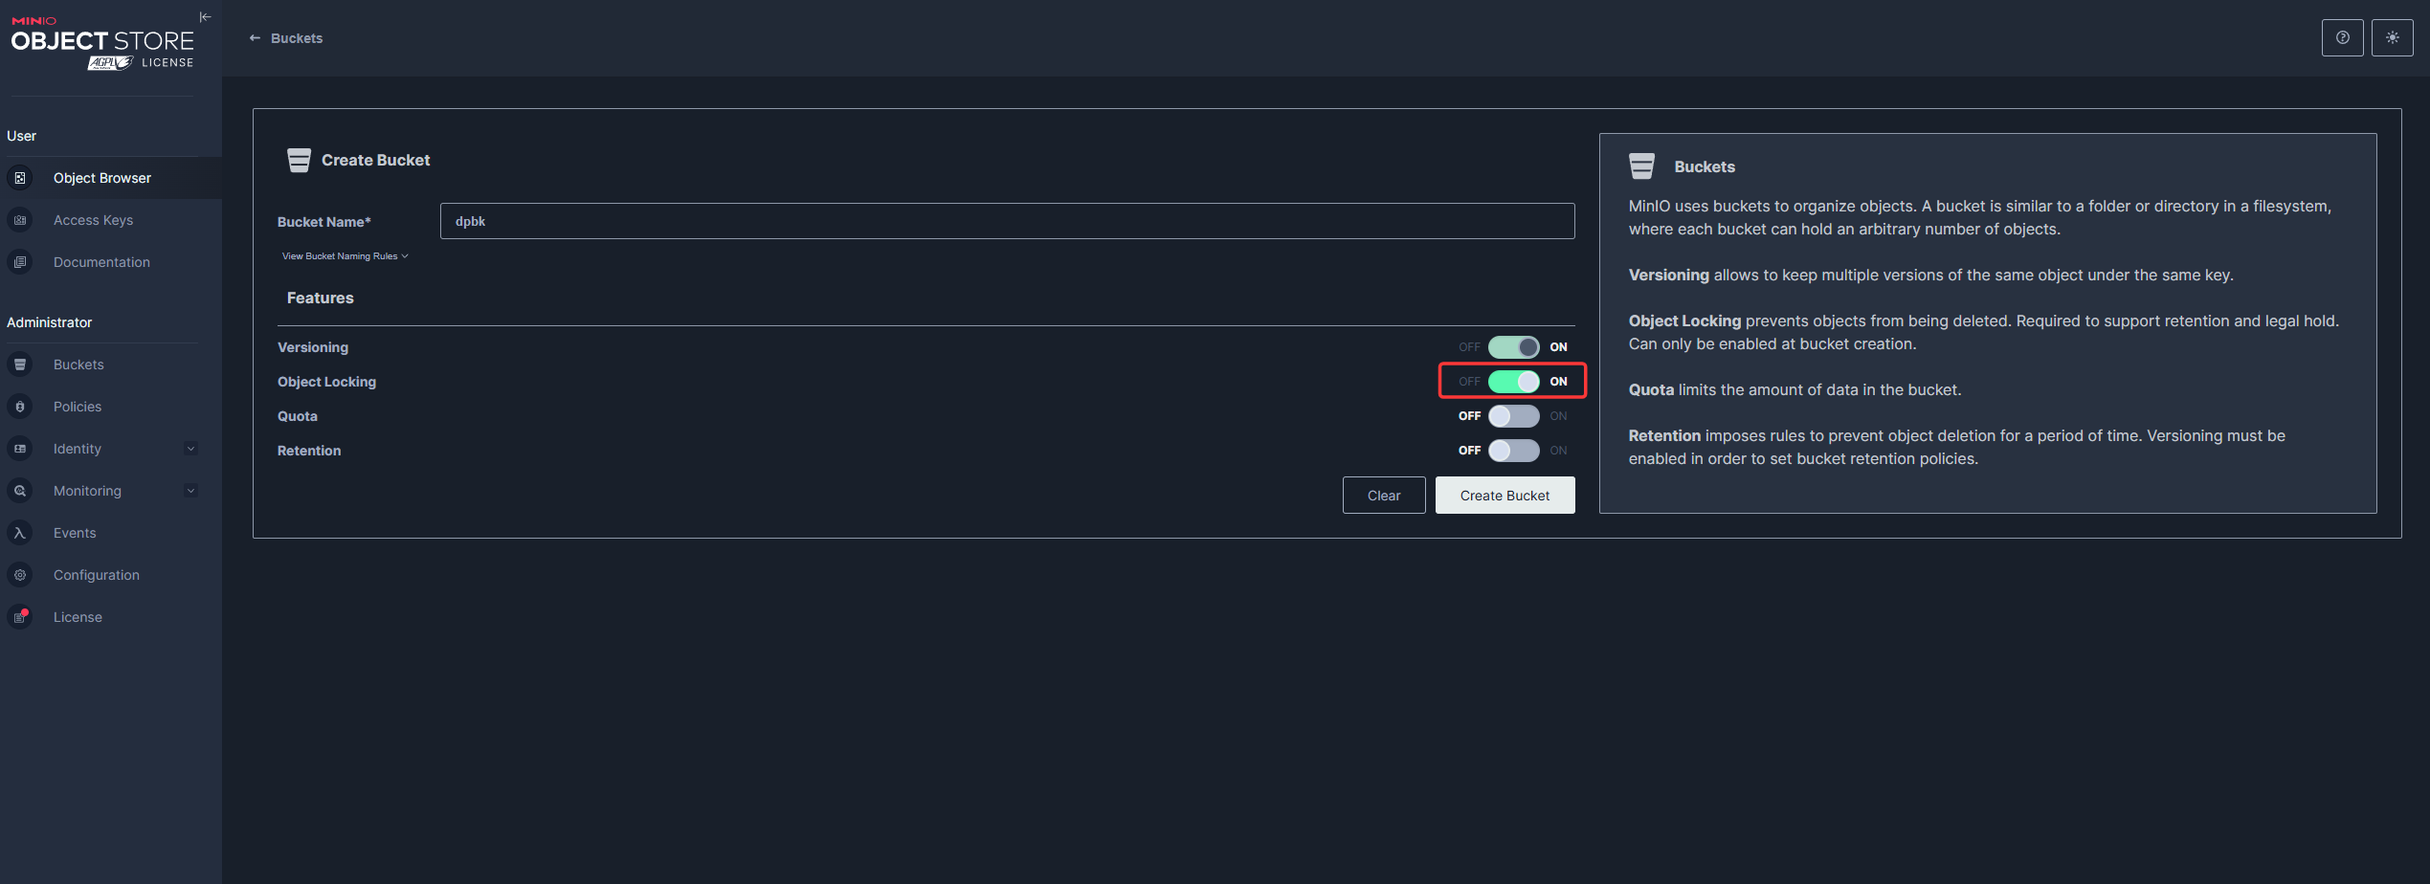The width and height of the screenshot is (2430, 884).
Task: Click the Object Browser sidebar icon
Action: (20, 178)
